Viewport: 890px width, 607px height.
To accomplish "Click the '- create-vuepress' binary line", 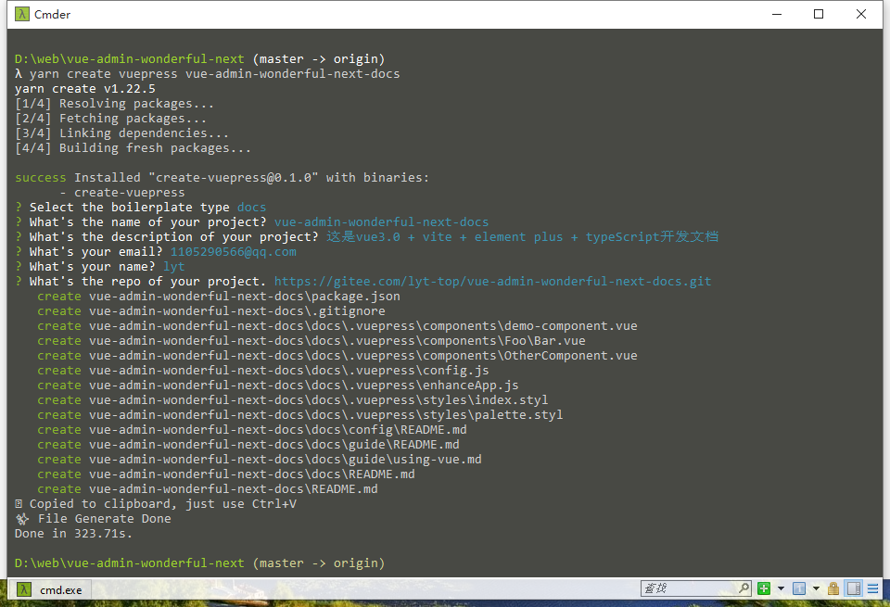I will (122, 193).
